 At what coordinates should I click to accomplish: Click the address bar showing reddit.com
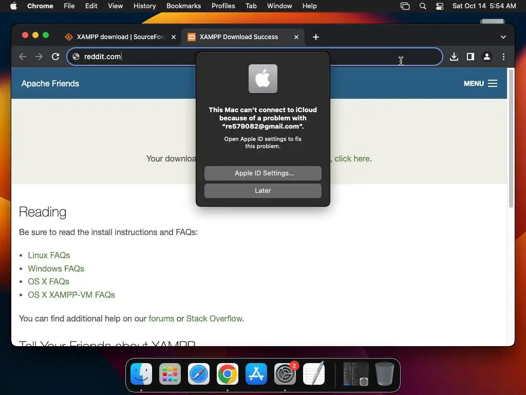coord(255,57)
